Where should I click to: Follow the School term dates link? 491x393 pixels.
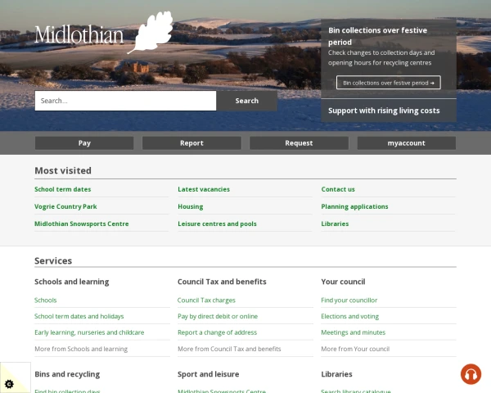(x=63, y=189)
